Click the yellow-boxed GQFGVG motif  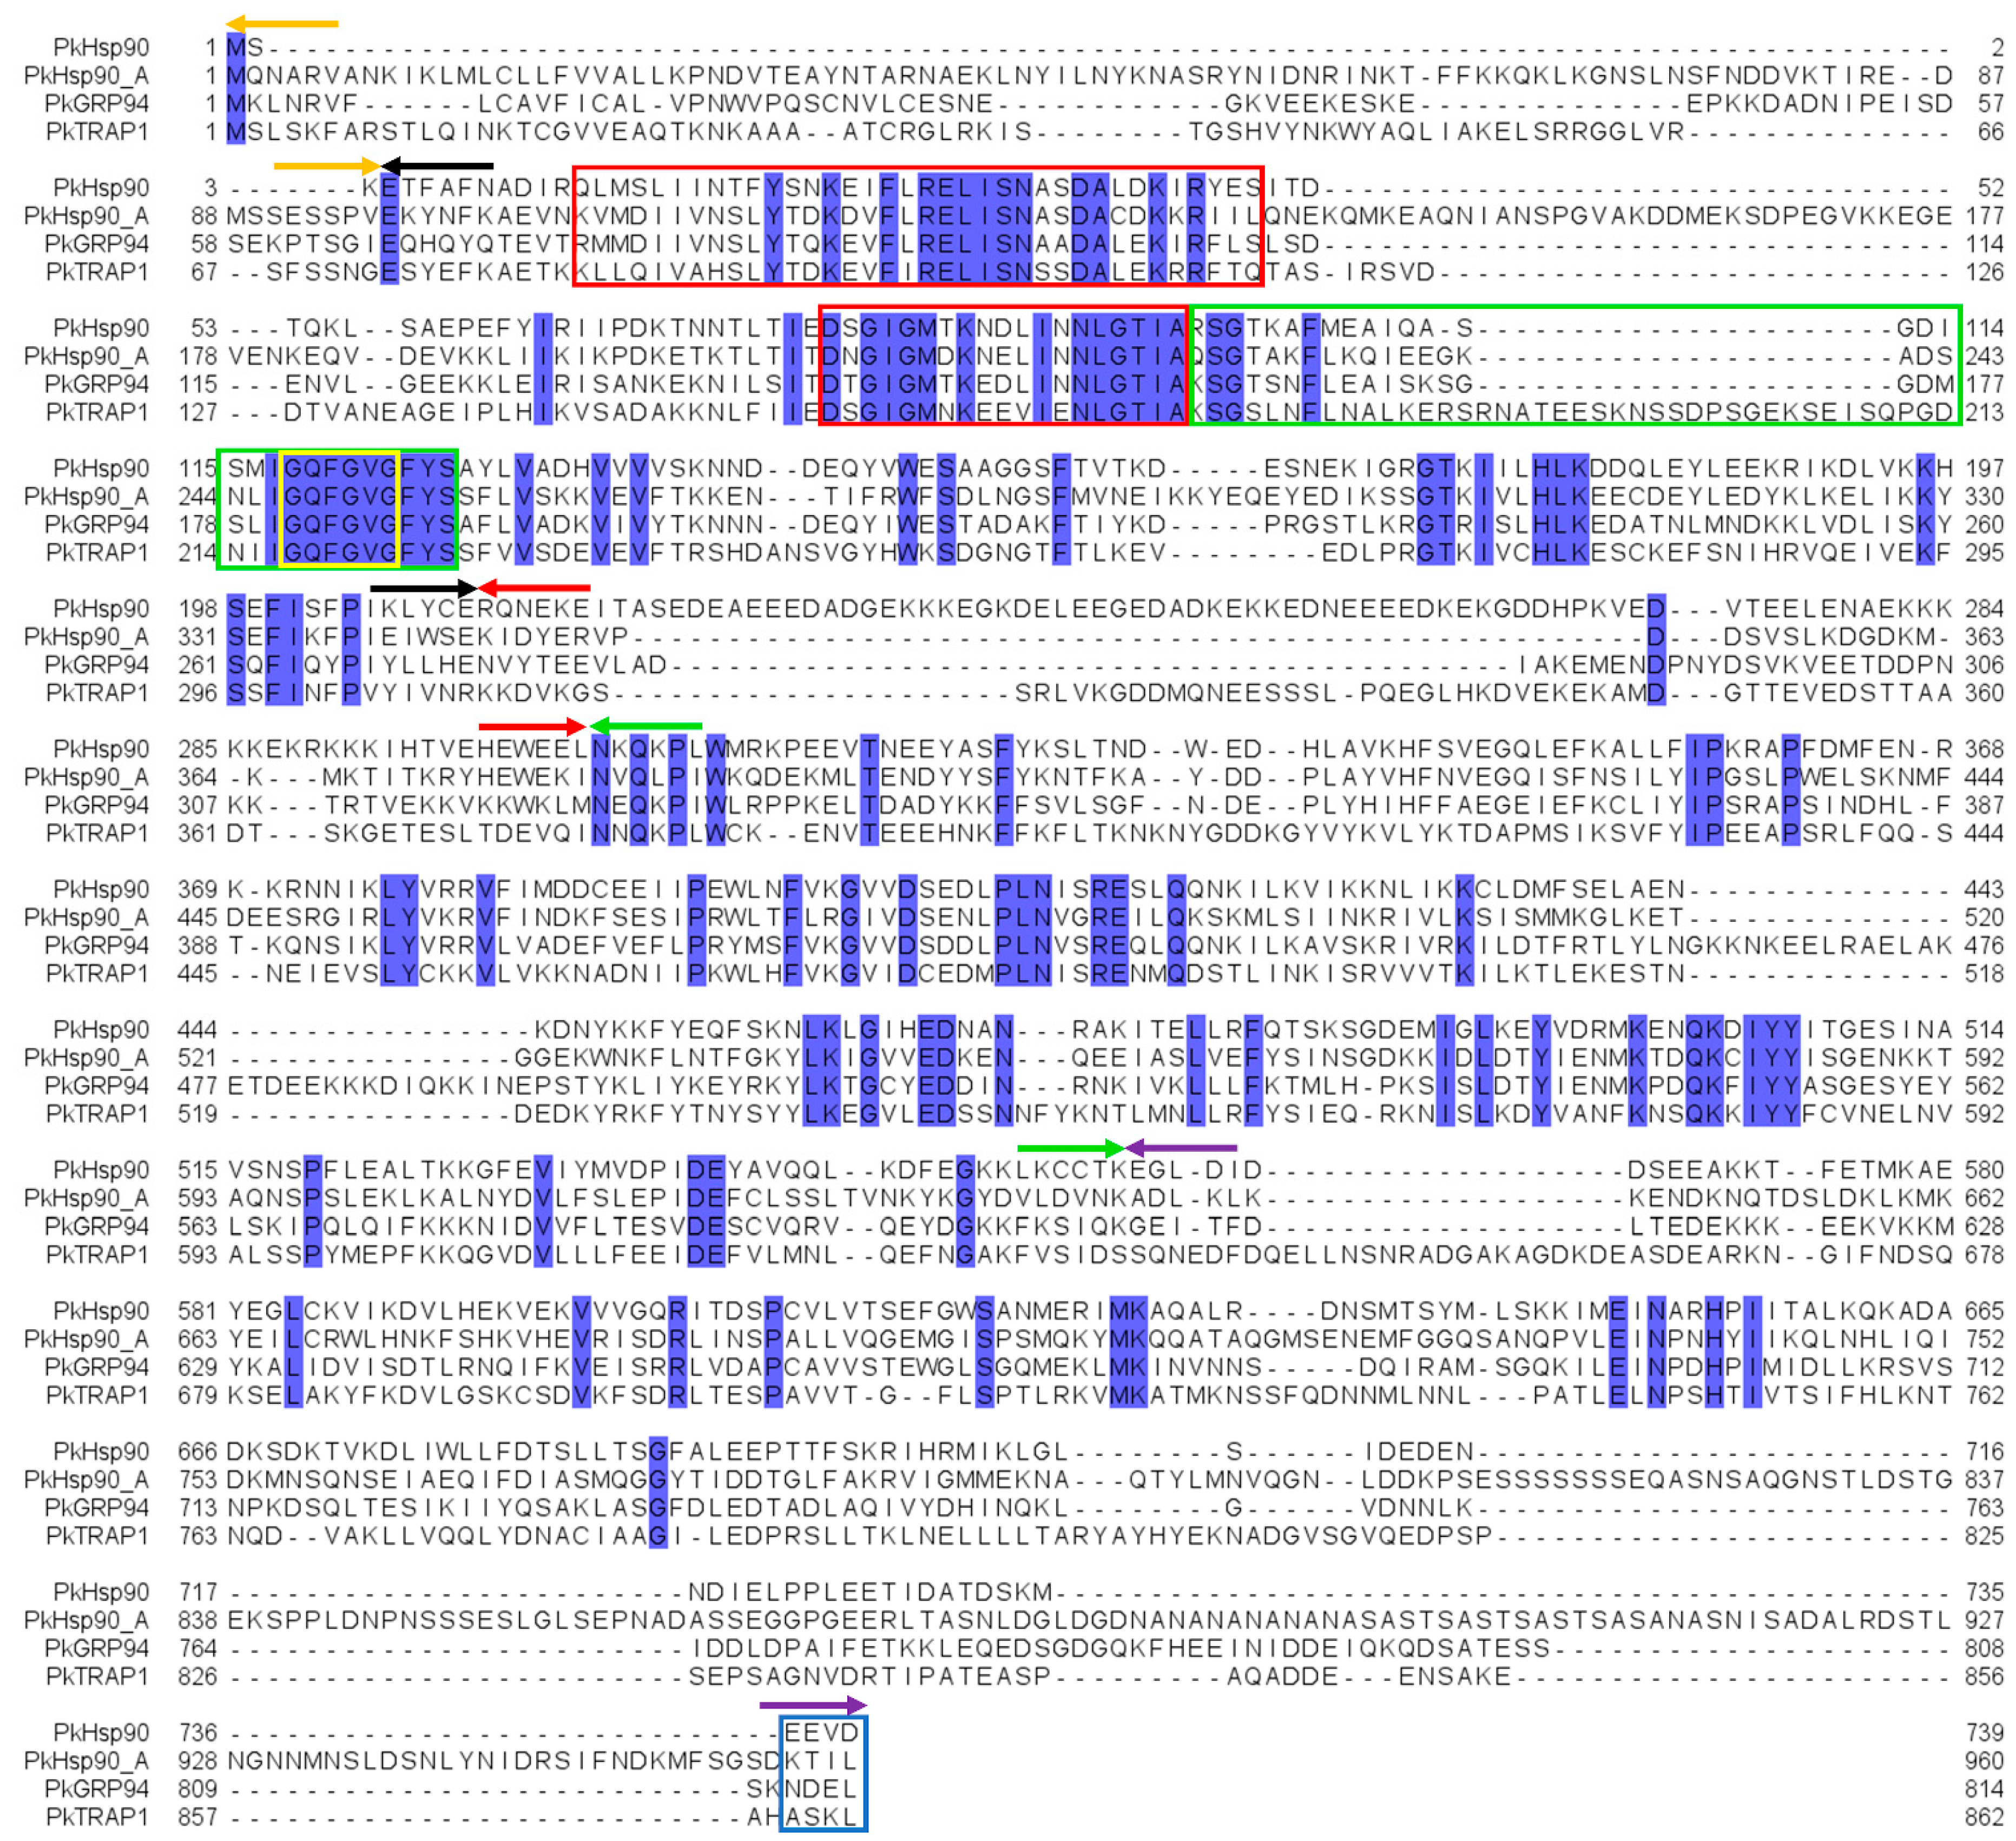pyautogui.click(x=340, y=510)
